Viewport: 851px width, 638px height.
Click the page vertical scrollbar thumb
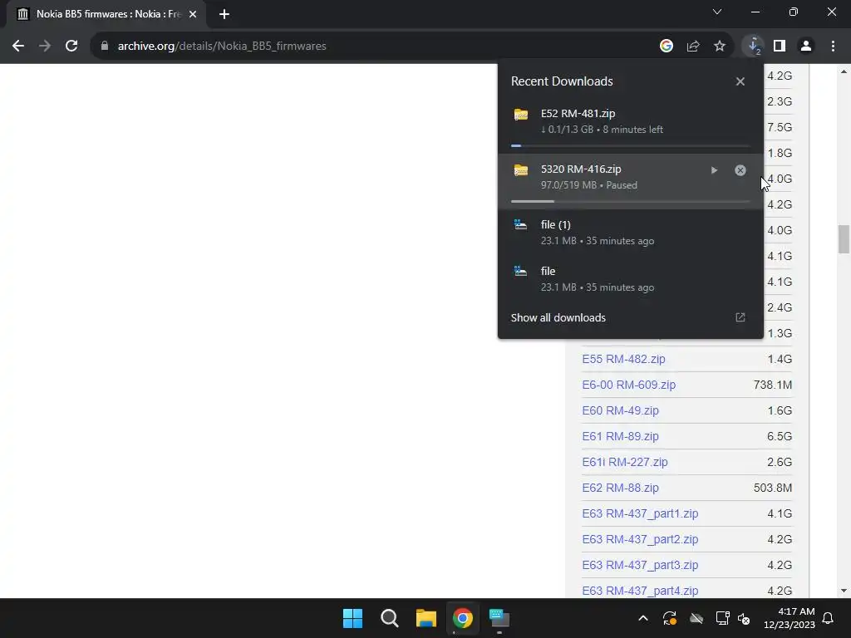coord(844,239)
